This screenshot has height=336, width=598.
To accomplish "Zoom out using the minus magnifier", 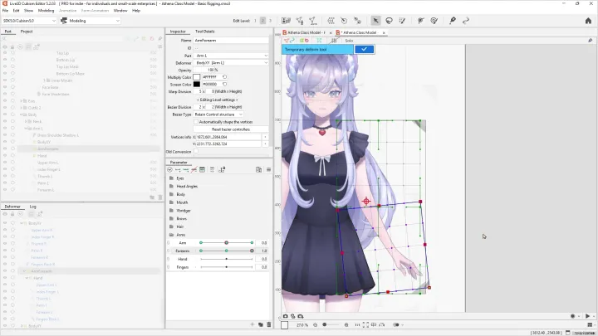I will [315, 325].
